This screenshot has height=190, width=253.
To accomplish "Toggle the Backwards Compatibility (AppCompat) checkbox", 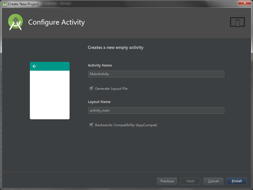I will [91, 125].
